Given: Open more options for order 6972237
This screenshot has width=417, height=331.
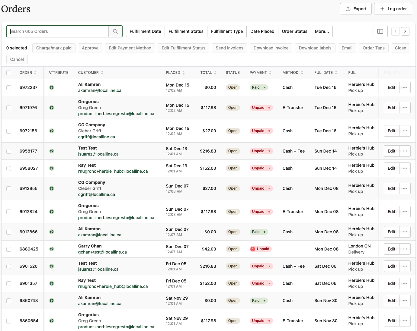Looking at the screenshot, I should coord(405,87).
